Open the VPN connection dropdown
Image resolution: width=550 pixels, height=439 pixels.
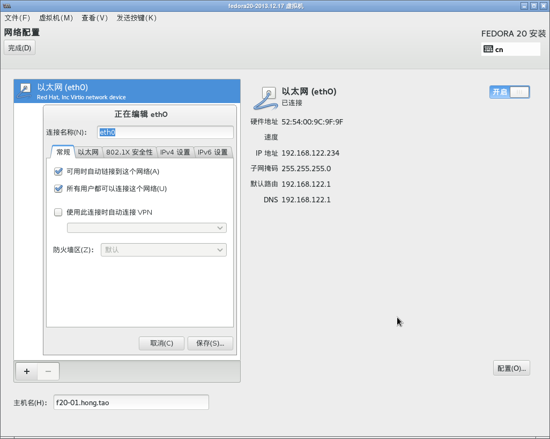point(147,228)
